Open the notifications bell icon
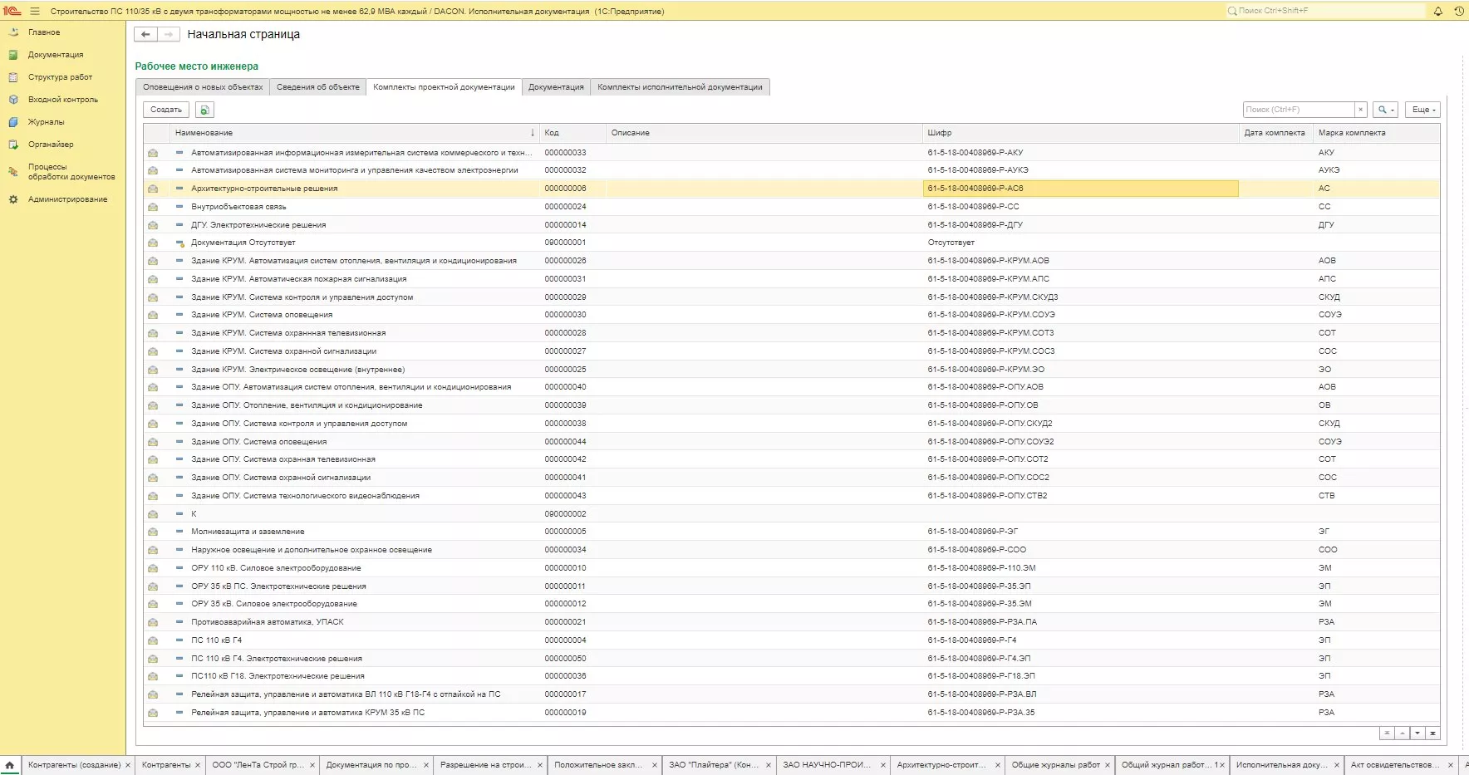This screenshot has height=775, width=1469. pyautogui.click(x=1437, y=11)
